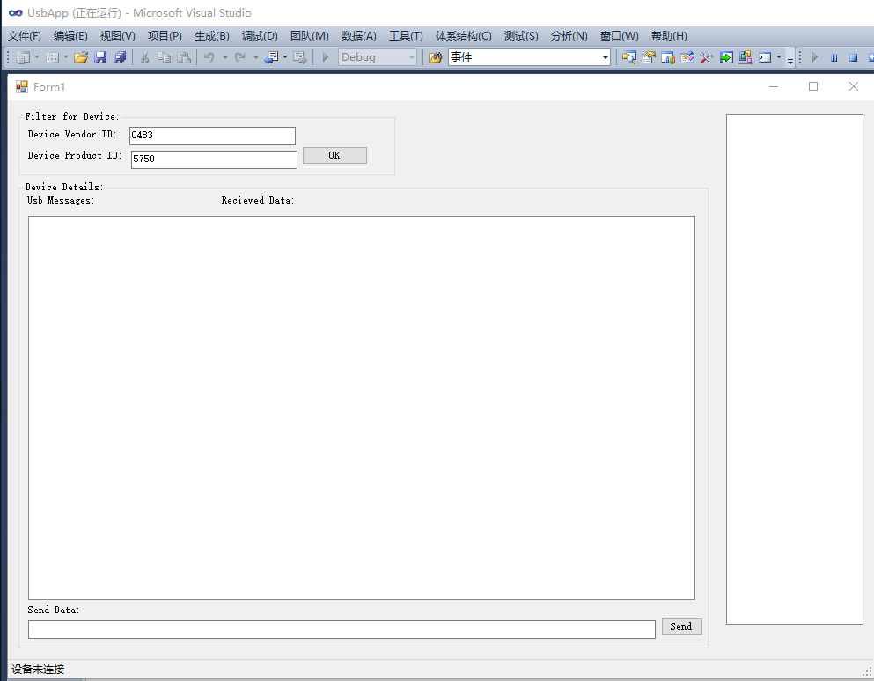Image resolution: width=874 pixels, height=681 pixels.
Task: Open Solution Explorer from the toolbar
Action: point(629,57)
